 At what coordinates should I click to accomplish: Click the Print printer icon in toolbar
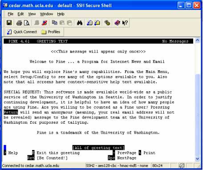point(19,23)
